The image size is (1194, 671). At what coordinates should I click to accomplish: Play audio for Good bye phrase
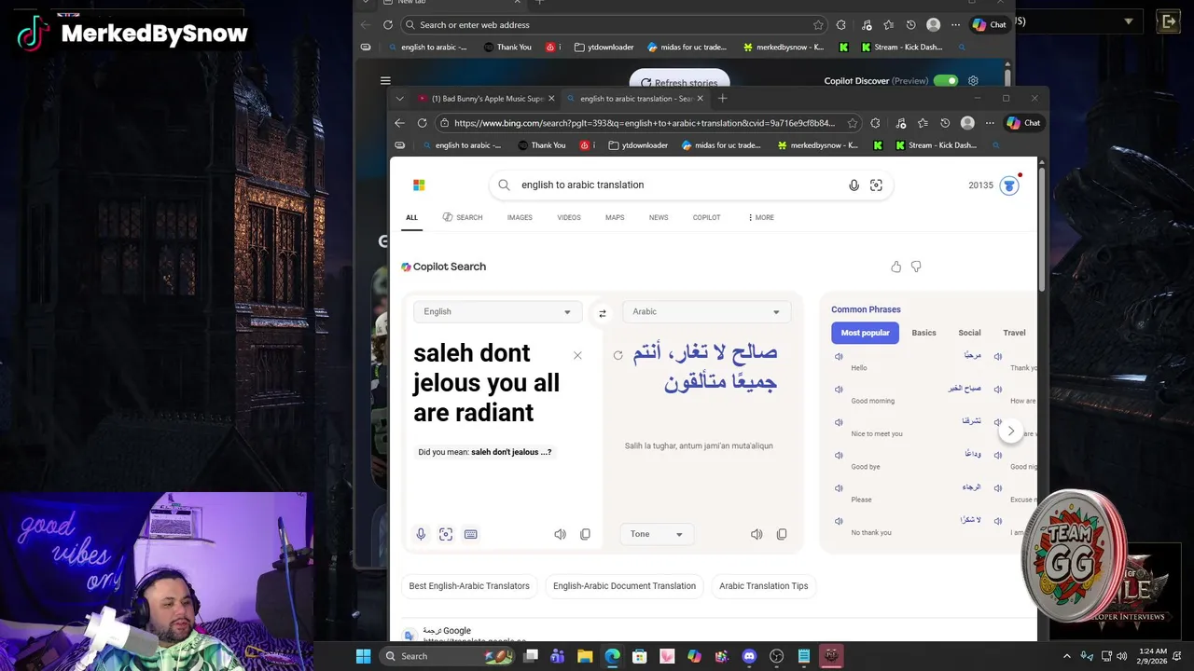(x=839, y=455)
